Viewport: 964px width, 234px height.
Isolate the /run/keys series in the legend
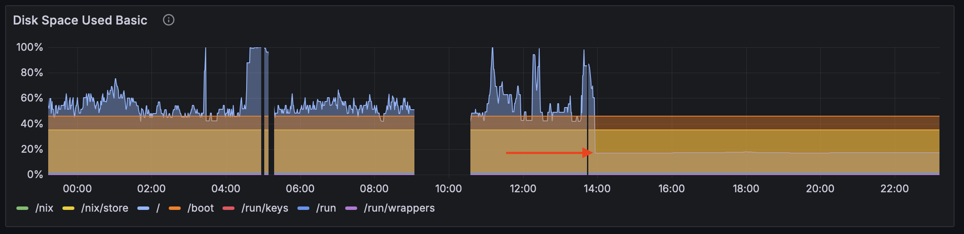(265, 208)
